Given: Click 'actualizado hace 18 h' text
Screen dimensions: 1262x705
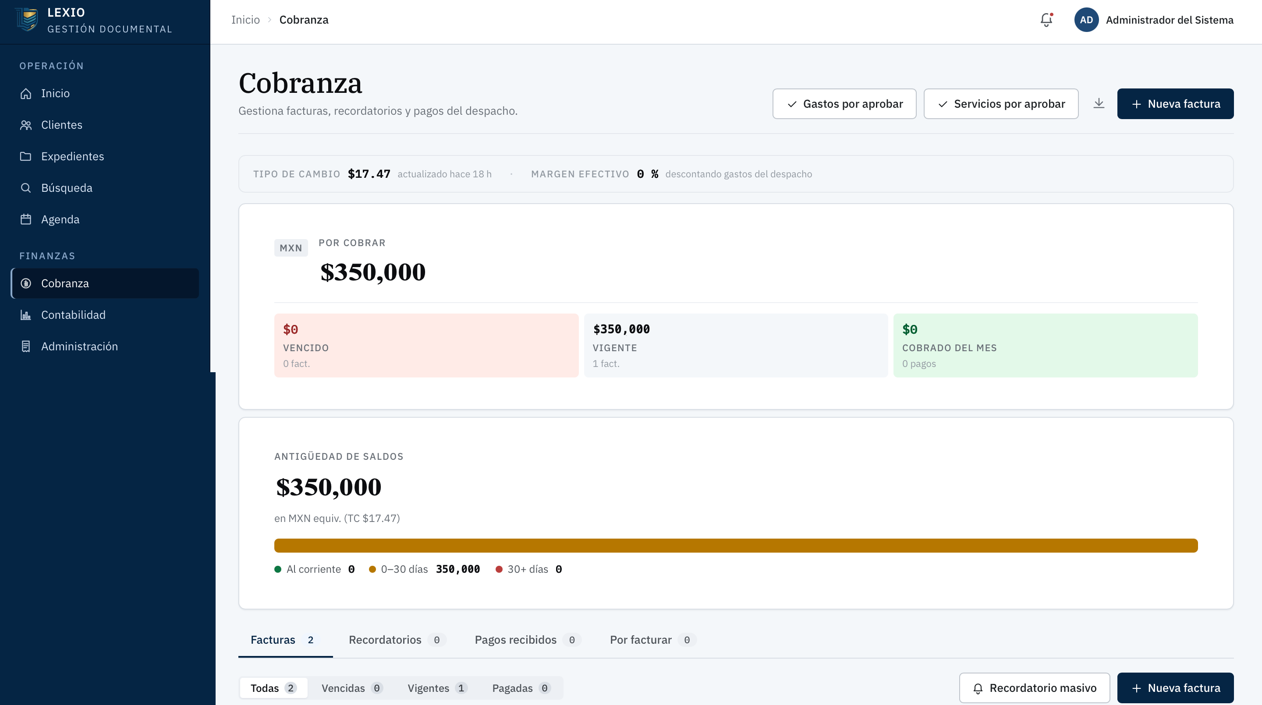Looking at the screenshot, I should tap(444, 174).
